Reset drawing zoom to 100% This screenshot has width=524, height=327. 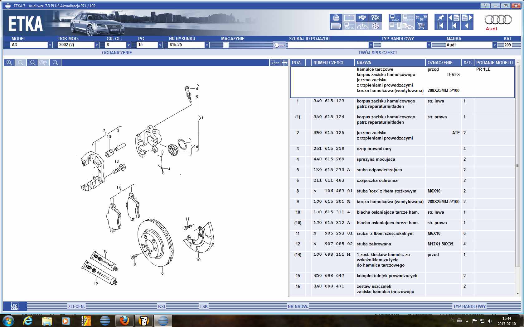44,63
